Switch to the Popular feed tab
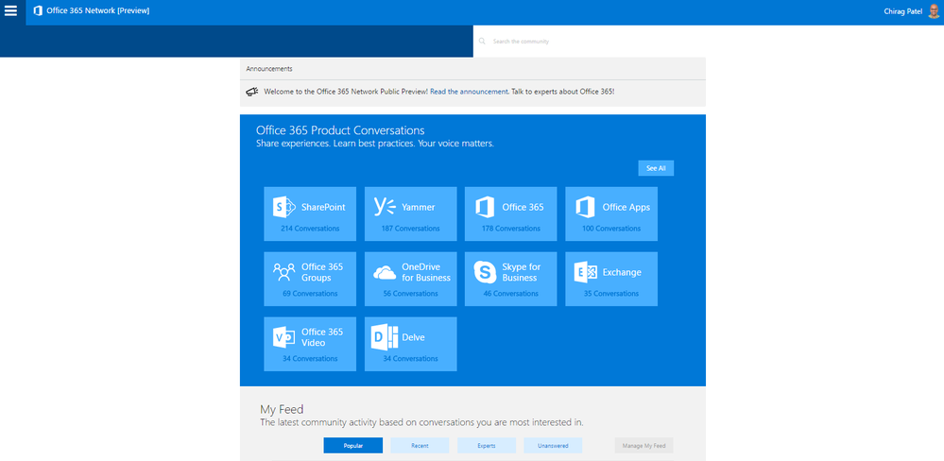944x461 pixels. tap(352, 445)
